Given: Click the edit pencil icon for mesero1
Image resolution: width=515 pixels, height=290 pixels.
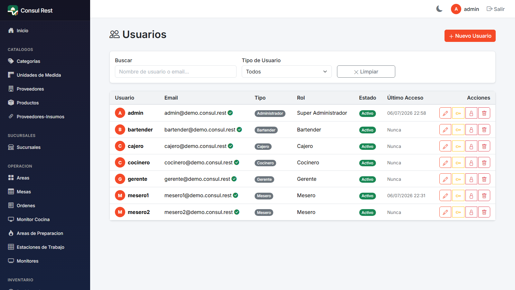Looking at the screenshot, I should (445, 196).
